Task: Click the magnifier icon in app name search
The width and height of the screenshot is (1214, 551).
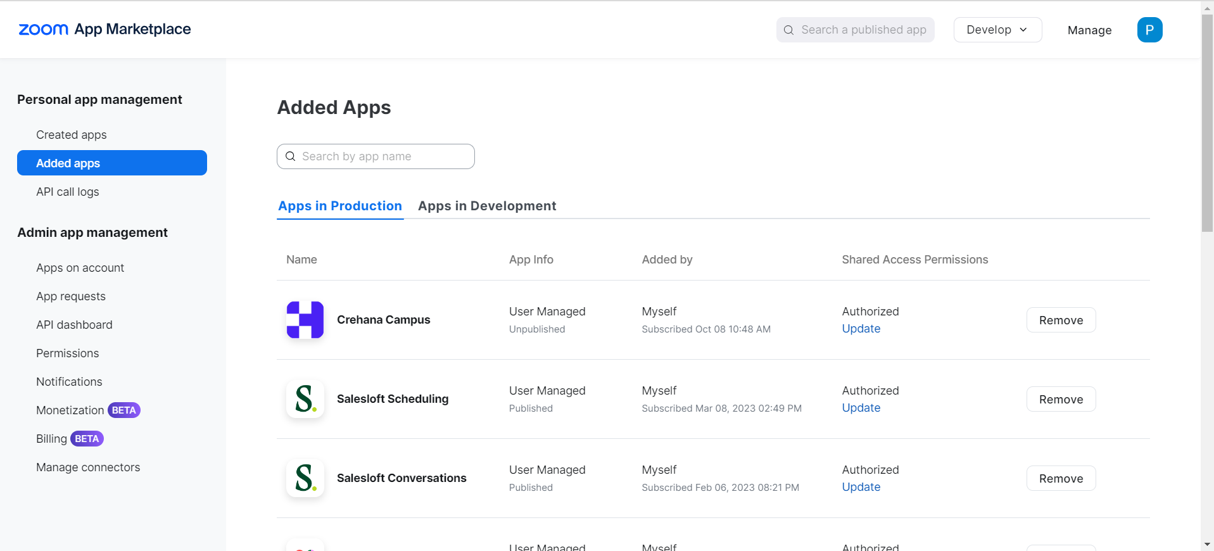Action: point(290,156)
